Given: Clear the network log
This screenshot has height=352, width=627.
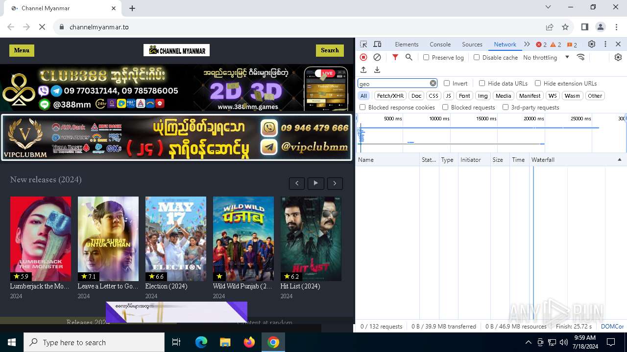Looking at the screenshot, I should pos(377,57).
